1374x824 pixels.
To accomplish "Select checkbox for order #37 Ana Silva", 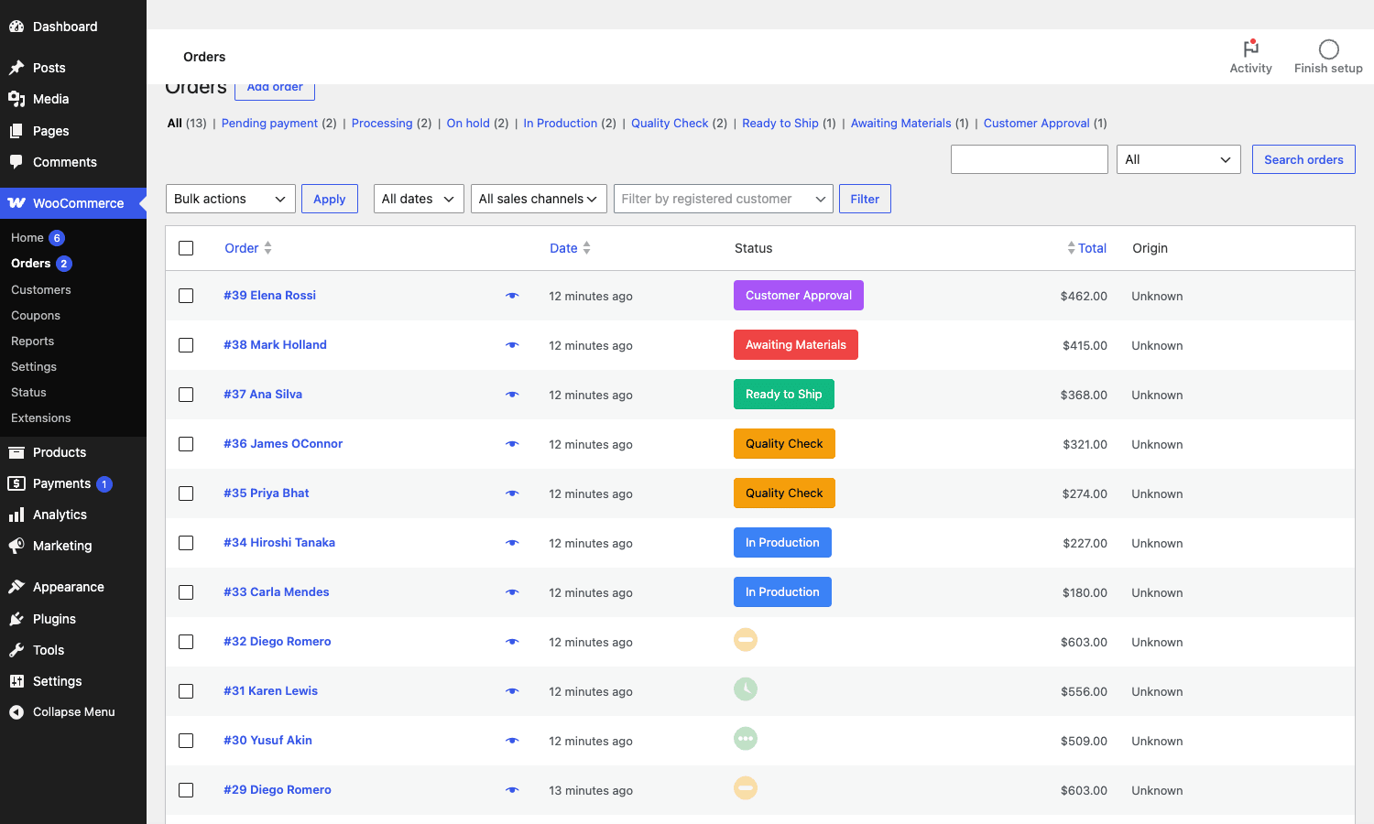I will [x=186, y=395].
